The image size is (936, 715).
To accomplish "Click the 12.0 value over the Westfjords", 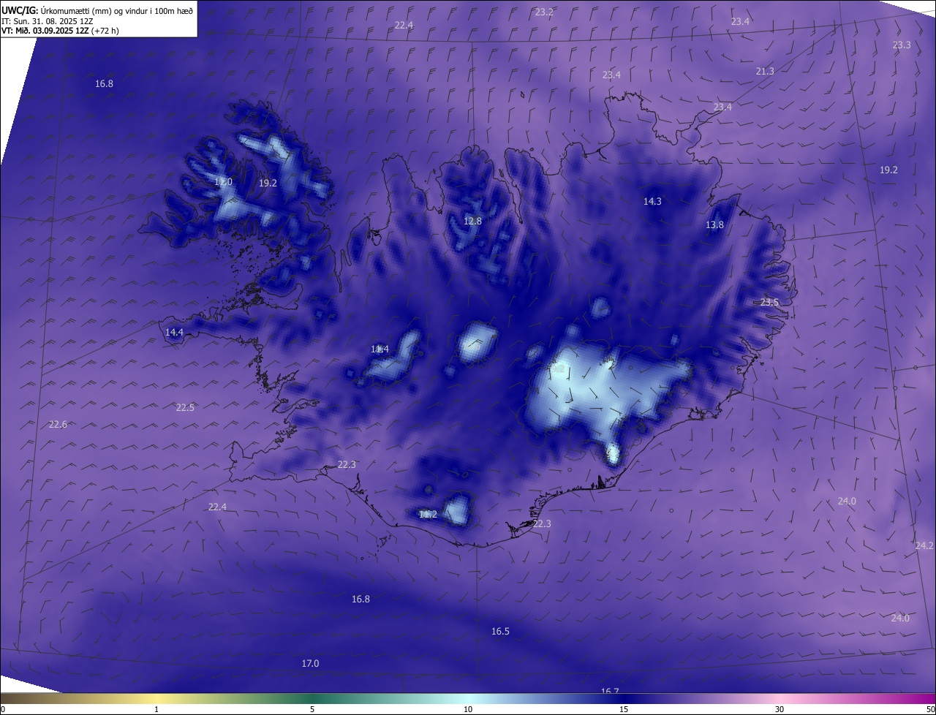I will click(223, 182).
